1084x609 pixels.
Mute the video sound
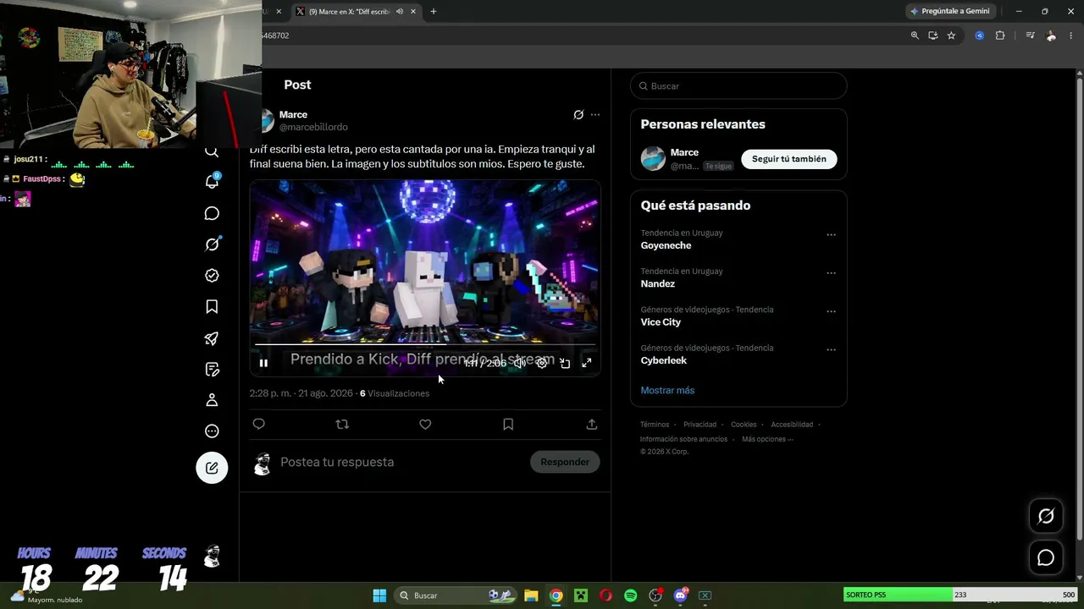(520, 363)
